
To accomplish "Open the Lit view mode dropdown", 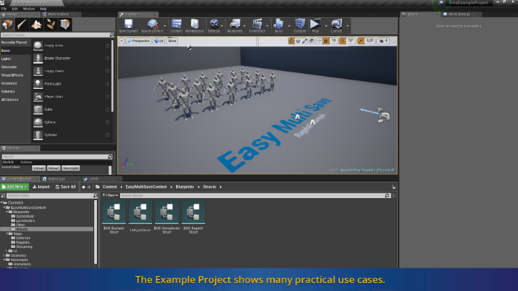I will click(x=159, y=41).
